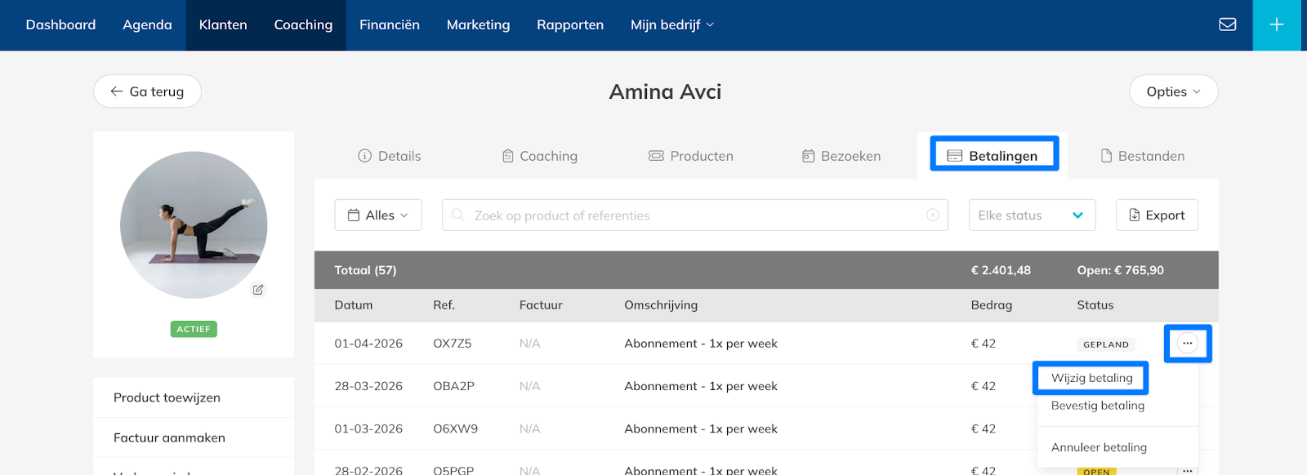This screenshot has height=475, width=1307.
Task: Open the Elke status dropdown
Action: coord(1031,215)
